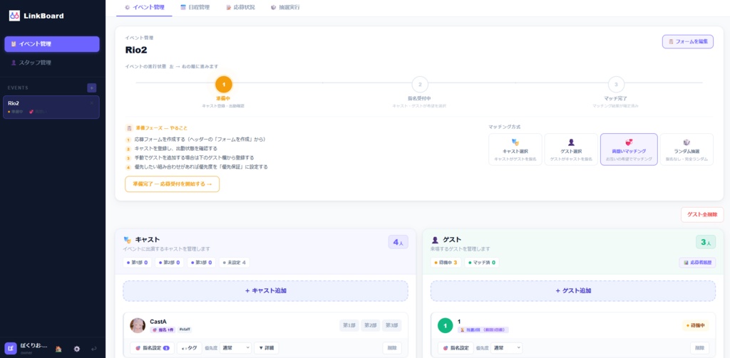Image resolution: width=730 pixels, height=358 pixels.
Task: Click the ぼくりお… username in sidebar
Action: pos(34,346)
